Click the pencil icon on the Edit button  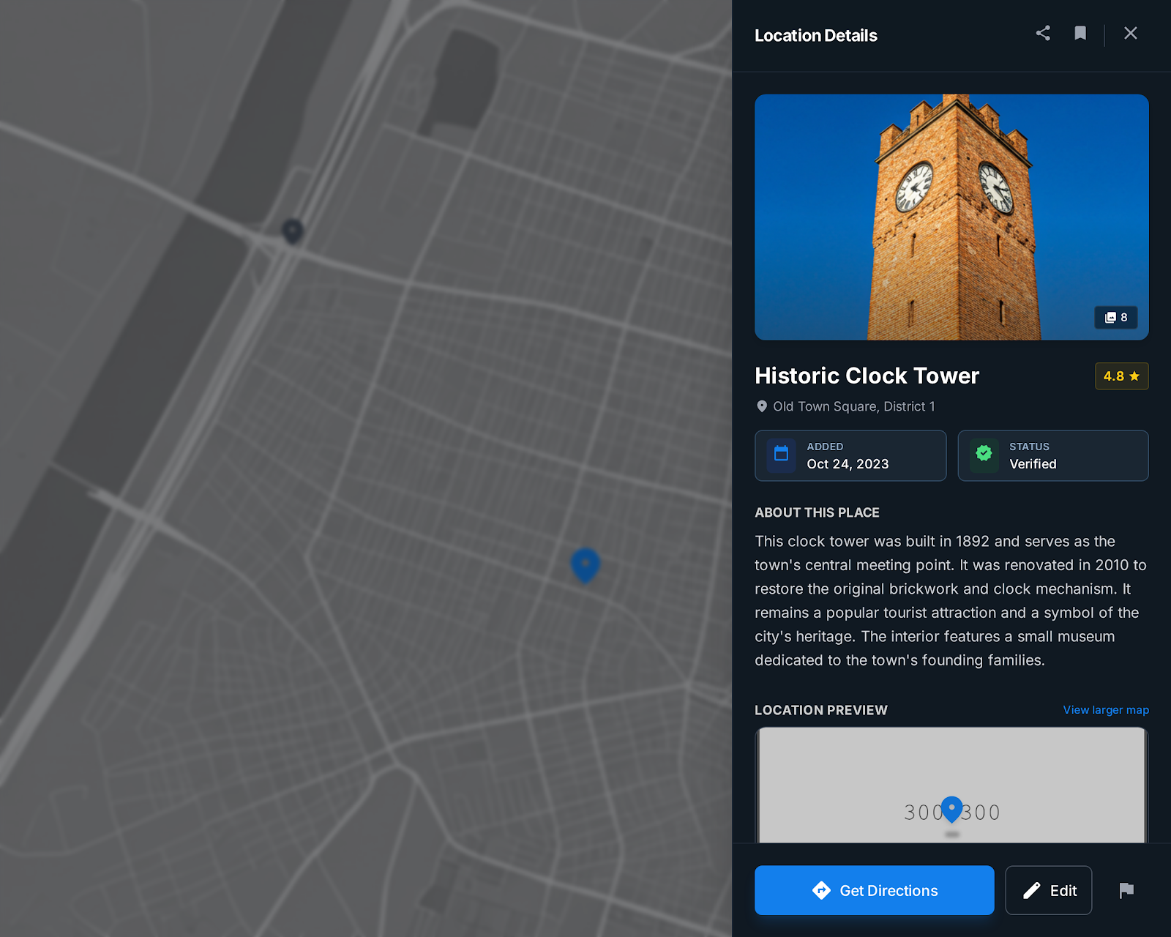coord(1030,890)
